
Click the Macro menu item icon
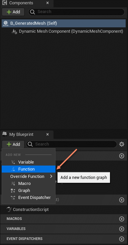[x=13, y=184]
